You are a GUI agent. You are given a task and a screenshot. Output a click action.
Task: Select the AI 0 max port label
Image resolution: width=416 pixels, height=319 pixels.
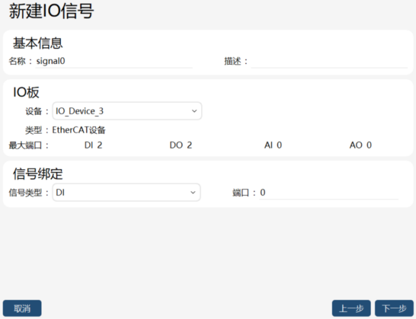tap(273, 145)
